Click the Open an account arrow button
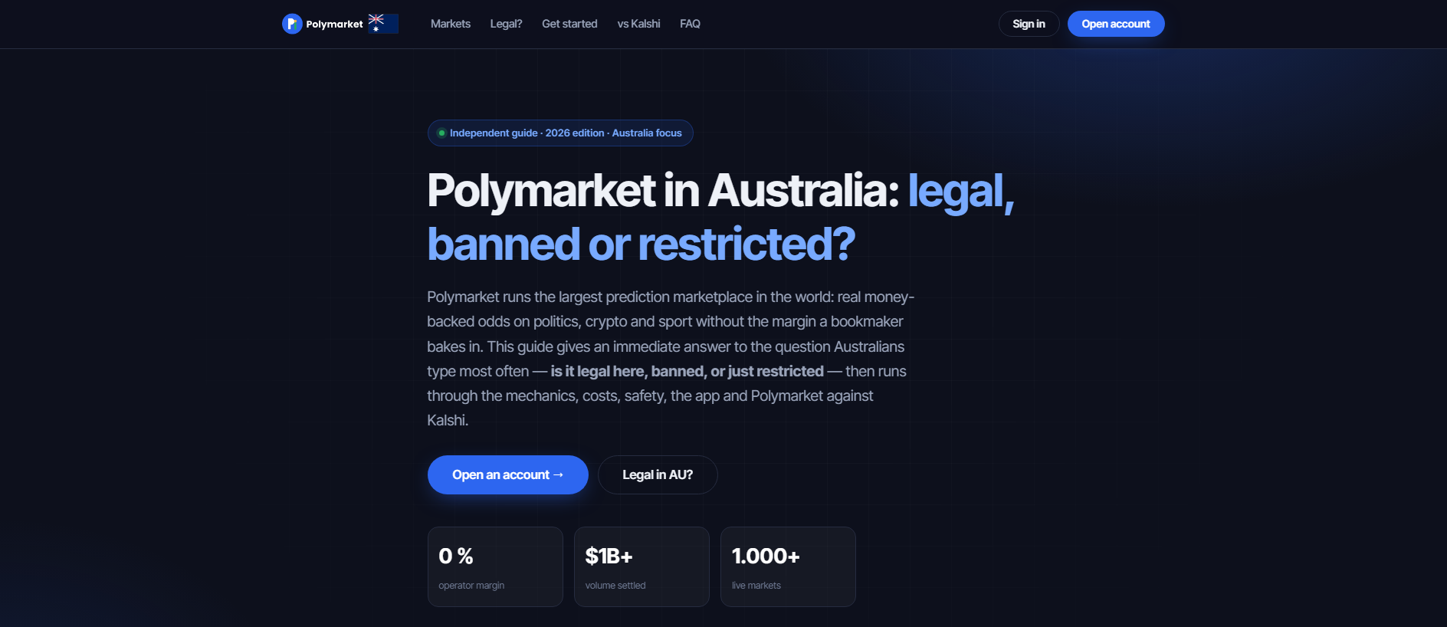 click(508, 474)
